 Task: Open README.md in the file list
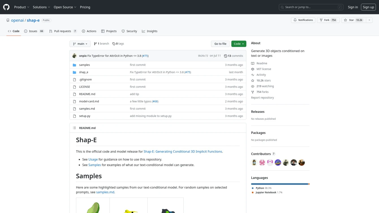[87, 94]
